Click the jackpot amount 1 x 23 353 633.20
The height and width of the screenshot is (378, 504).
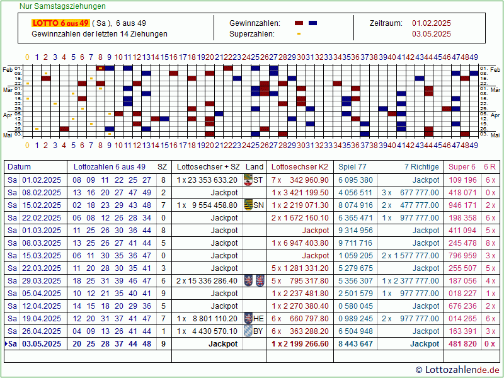click(207, 180)
